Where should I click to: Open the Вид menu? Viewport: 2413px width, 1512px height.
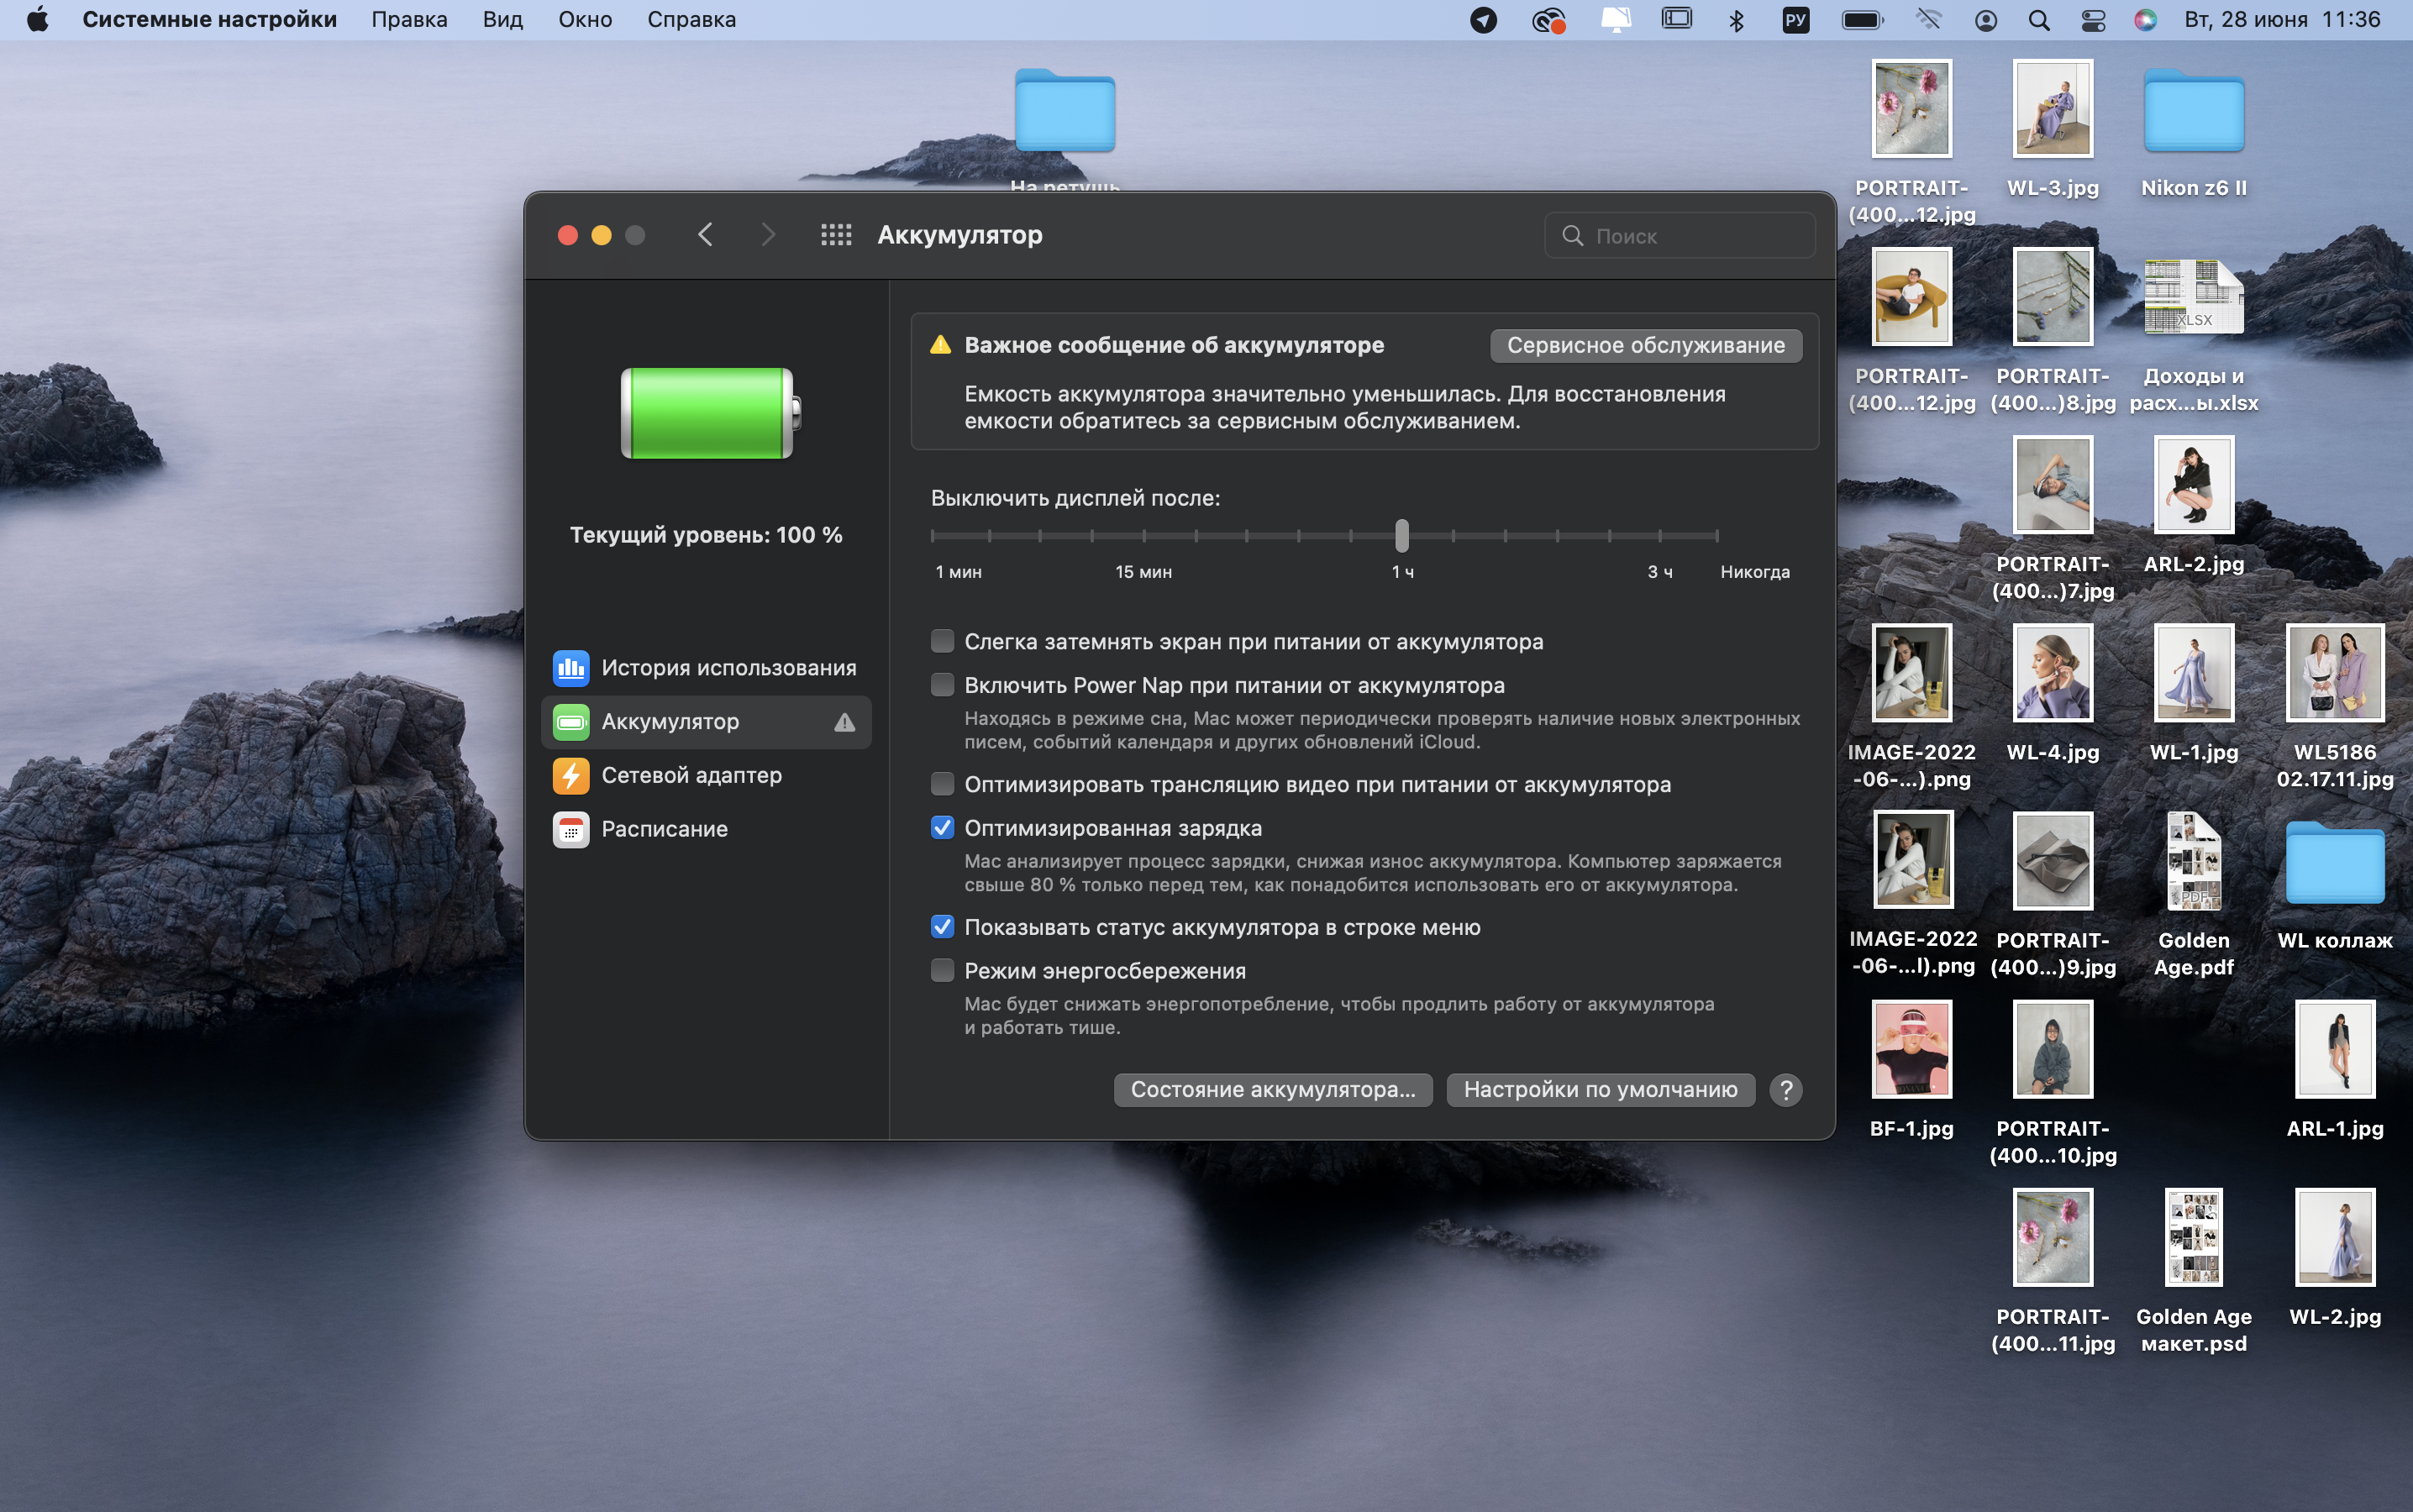[502, 20]
